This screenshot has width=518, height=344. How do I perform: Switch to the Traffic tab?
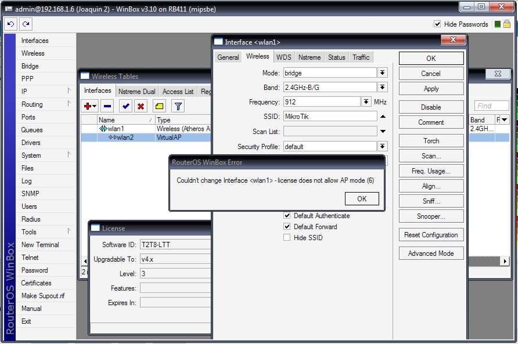point(361,57)
